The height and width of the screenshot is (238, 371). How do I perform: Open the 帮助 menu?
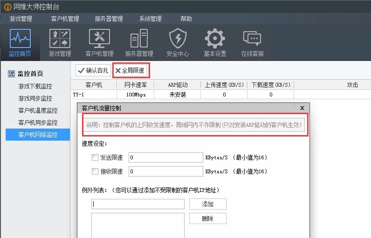(186, 19)
